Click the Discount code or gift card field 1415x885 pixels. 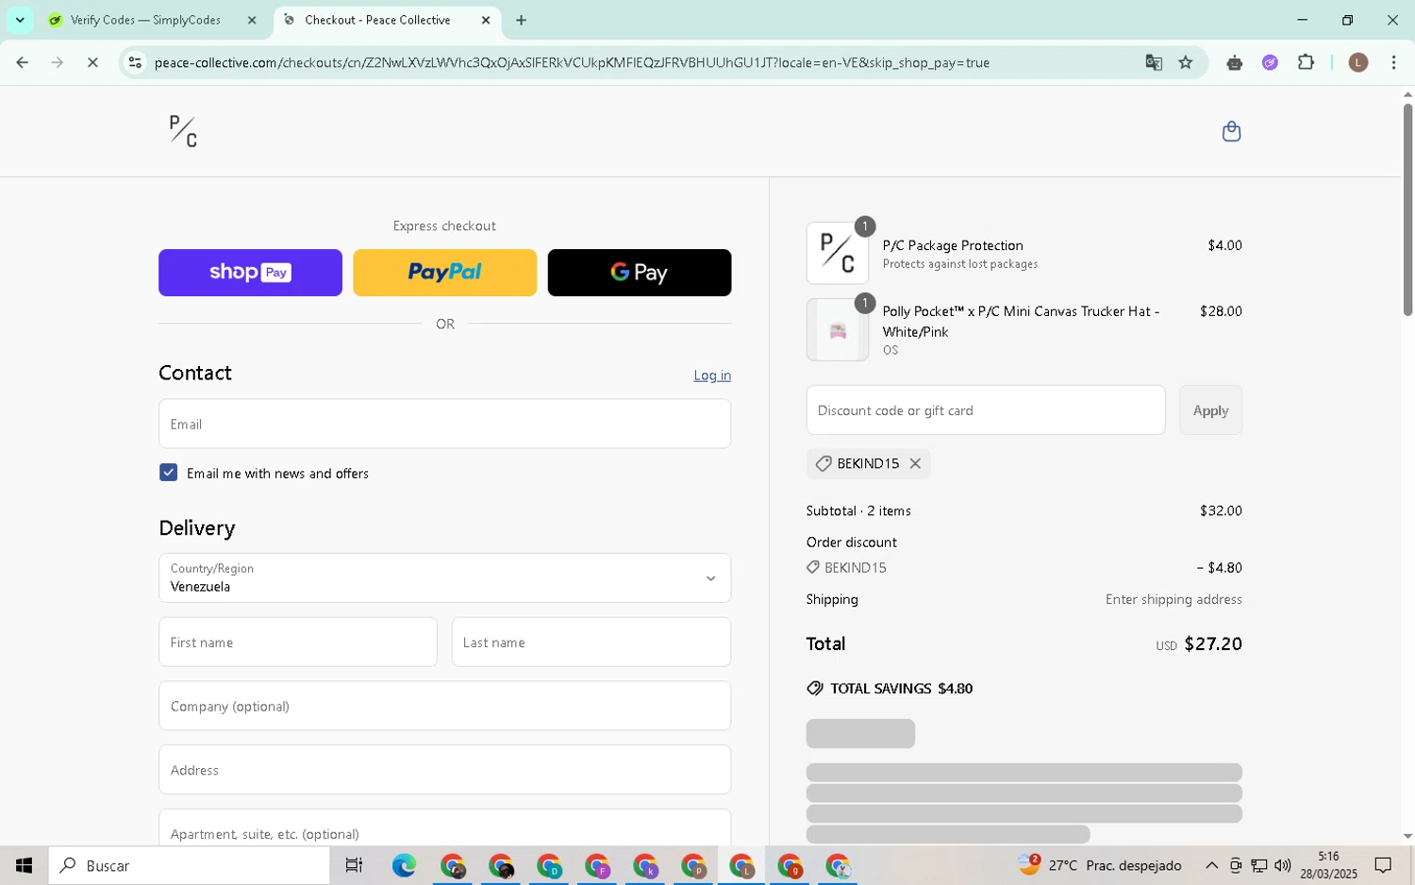[x=986, y=410]
